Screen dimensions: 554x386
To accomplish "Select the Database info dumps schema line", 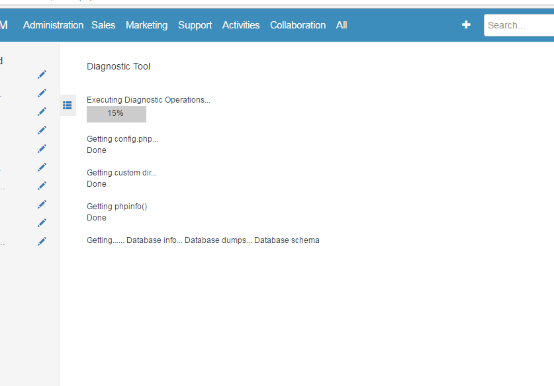I will [203, 240].
